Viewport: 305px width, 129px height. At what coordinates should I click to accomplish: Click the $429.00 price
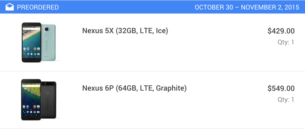click(281, 31)
